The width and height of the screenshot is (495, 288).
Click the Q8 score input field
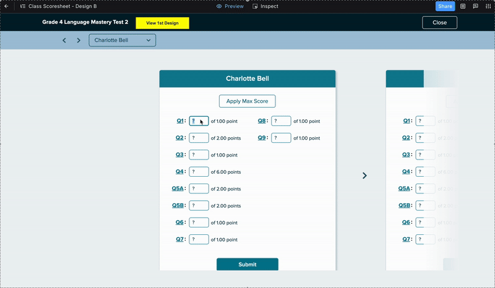(281, 121)
